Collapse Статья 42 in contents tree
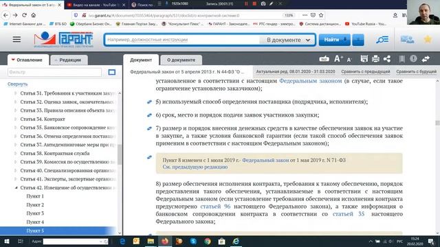The image size is (440, 247). (16, 187)
